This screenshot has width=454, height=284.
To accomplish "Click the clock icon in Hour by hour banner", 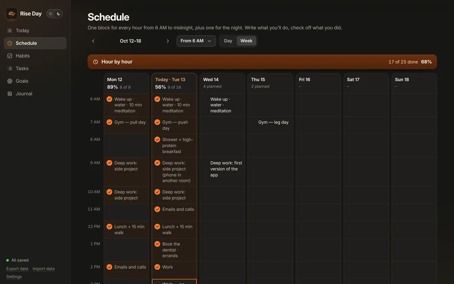I will [95, 62].
